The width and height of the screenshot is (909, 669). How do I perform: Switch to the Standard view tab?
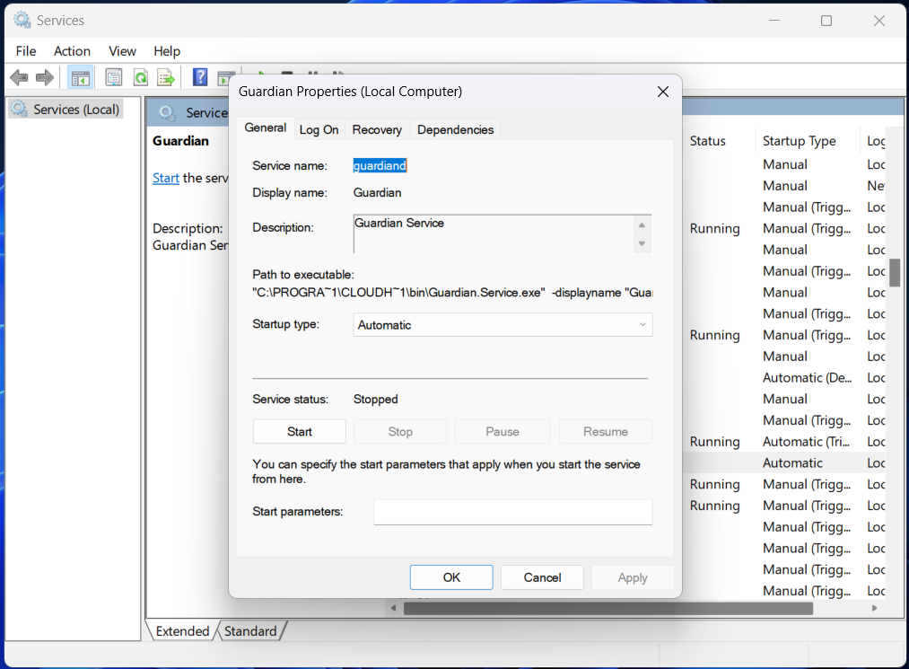click(250, 630)
